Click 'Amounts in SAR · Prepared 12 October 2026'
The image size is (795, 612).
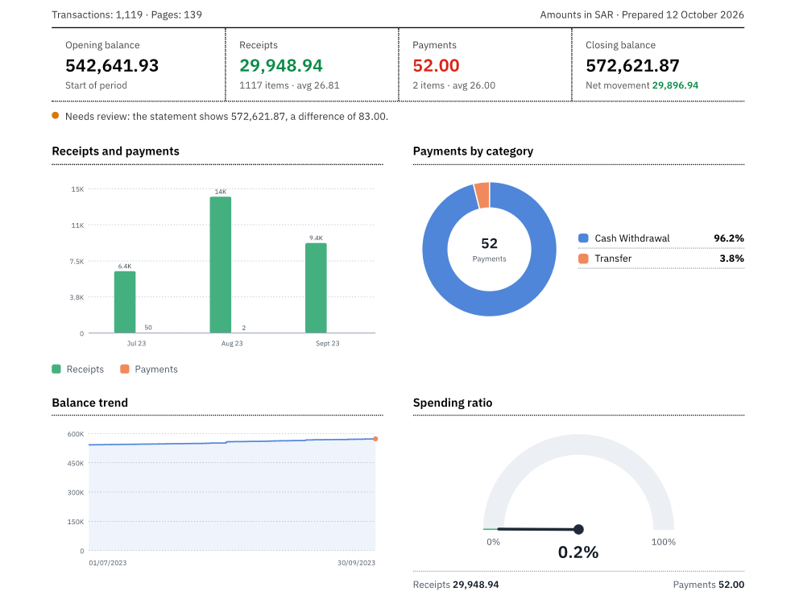(x=642, y=14)
